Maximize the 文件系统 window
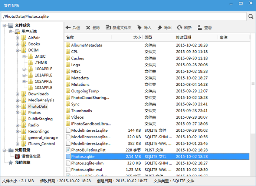 click(241, 3)
